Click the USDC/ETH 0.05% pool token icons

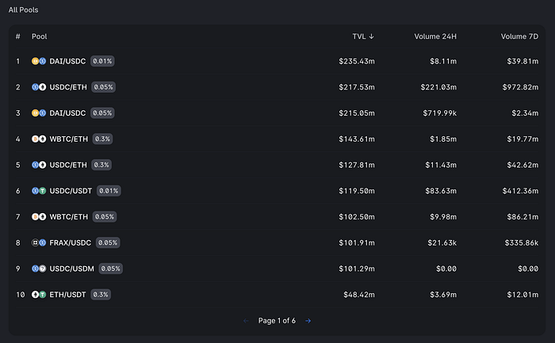(x=39, y=87)
